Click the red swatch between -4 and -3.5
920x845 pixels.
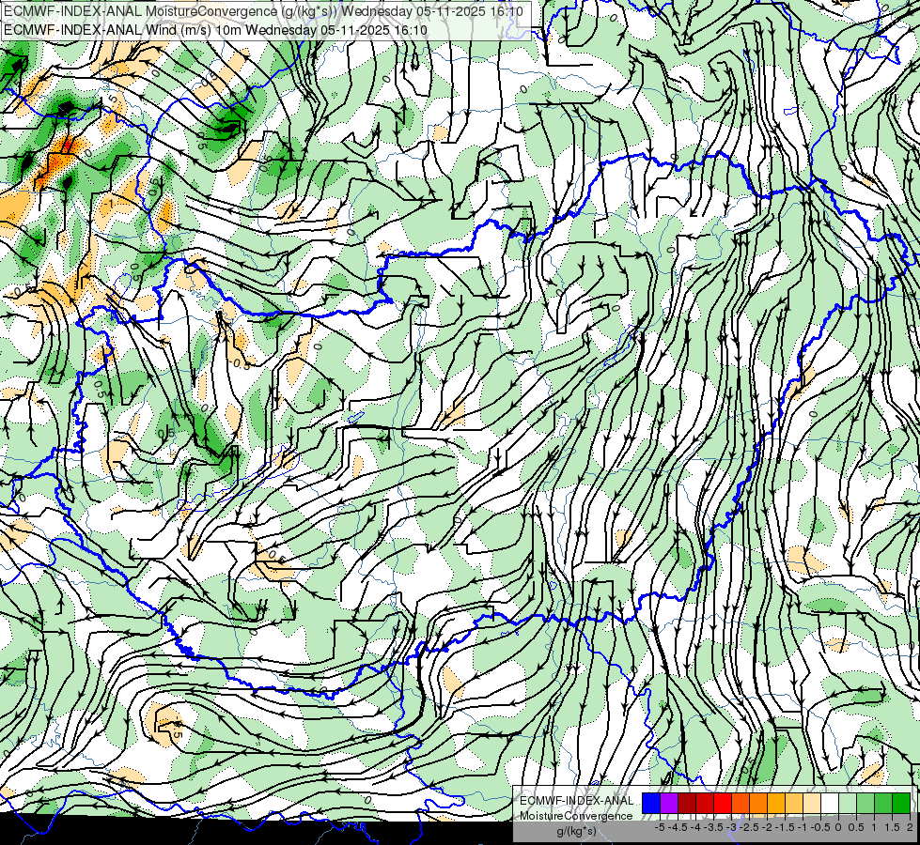click(705, 803)
